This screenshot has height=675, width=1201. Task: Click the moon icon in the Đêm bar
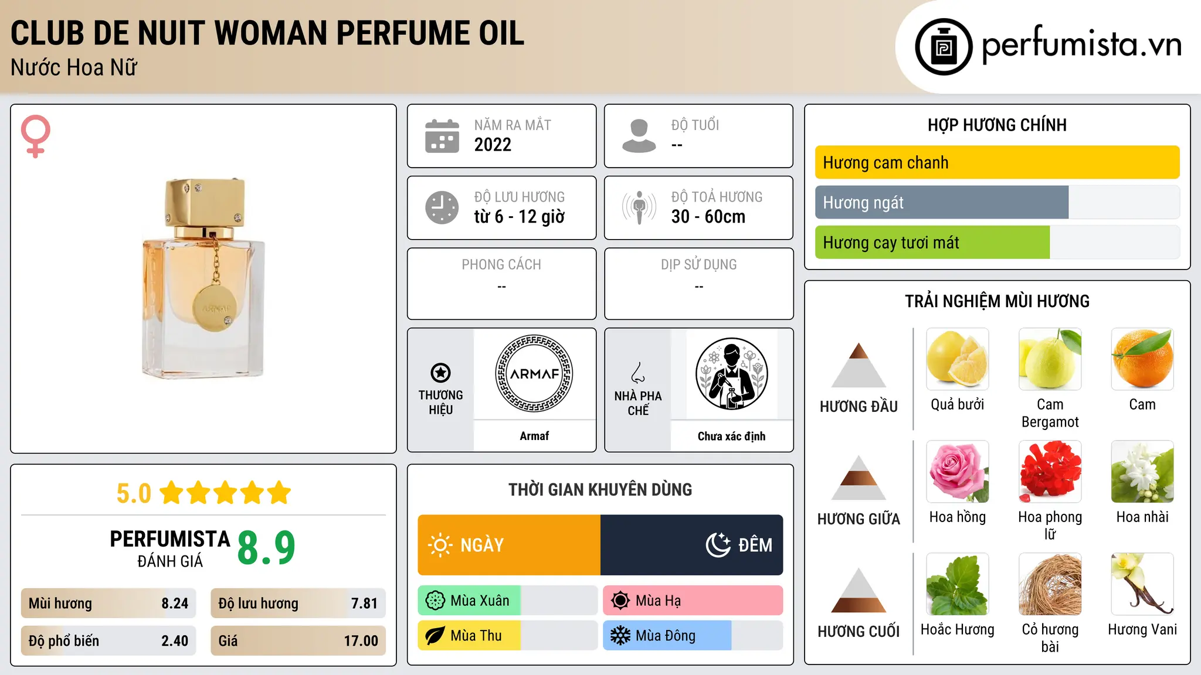tap(718, 545)
